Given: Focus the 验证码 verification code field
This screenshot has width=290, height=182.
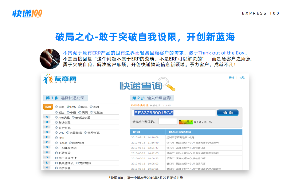Looking at the screenshot, I should pos(168,121).
